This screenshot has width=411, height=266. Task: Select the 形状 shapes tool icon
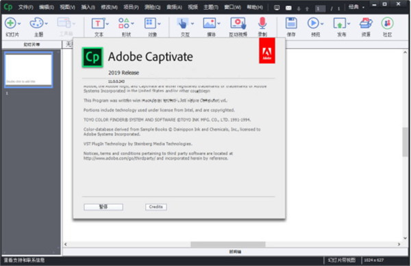pyautogui.click(x=124, y=23)
